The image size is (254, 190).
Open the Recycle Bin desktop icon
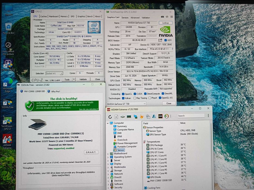point(8,28)
